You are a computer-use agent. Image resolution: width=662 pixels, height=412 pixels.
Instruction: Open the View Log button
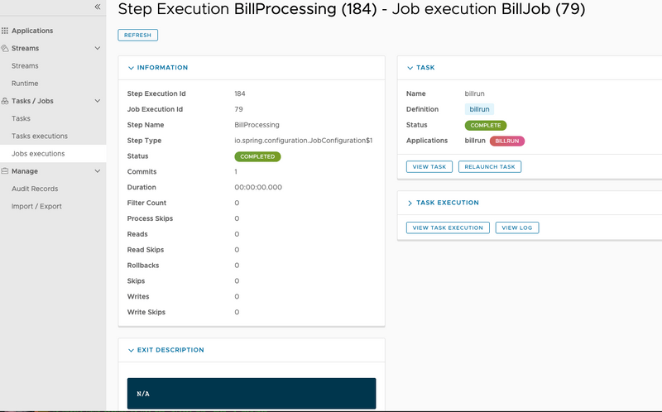tap(517, 228)
